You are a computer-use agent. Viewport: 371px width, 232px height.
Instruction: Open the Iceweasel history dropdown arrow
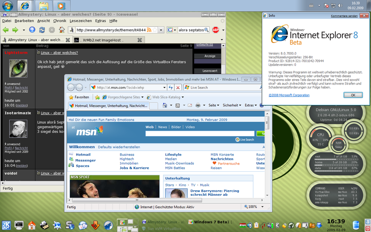tap(24, 30)
